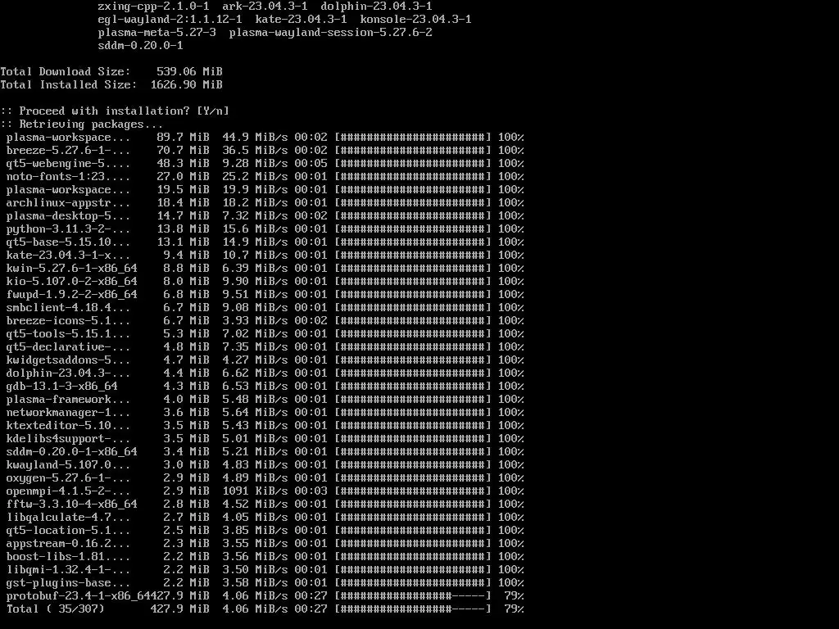Select the dolphin-23.04.3 download row

[265, 373]
